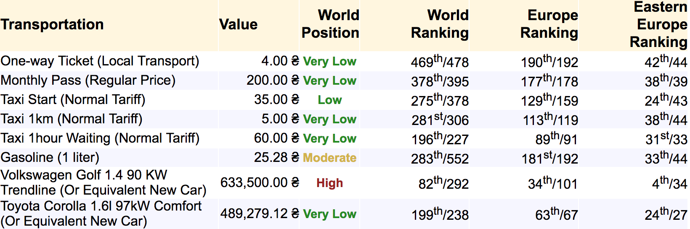The height and width of the screenshot is (229, 690).
Task: Click the 31st/33 Eastern Europe ranking
Action: pyautogui.click(x=666, y=139)
